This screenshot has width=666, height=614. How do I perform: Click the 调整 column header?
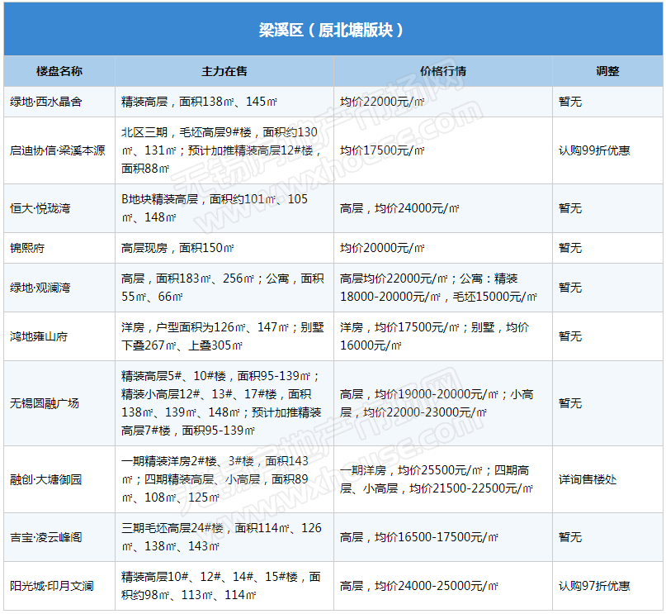(607, 72)
